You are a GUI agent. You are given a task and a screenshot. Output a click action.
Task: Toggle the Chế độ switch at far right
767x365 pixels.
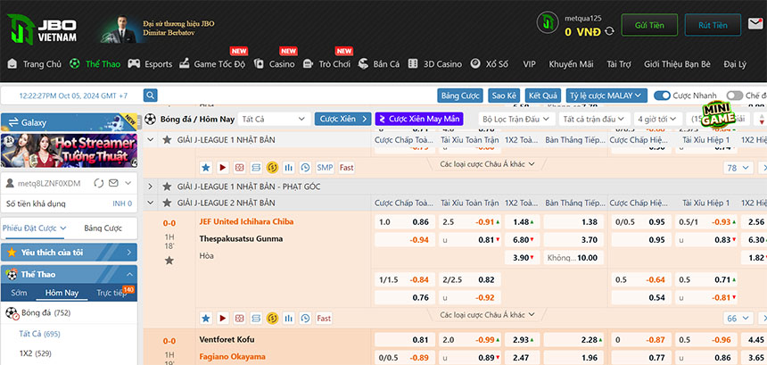(x=734, y=95)
